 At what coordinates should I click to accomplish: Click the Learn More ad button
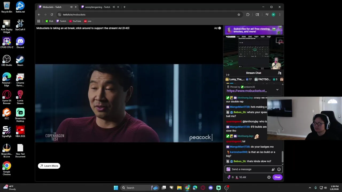tap(49, 166)
